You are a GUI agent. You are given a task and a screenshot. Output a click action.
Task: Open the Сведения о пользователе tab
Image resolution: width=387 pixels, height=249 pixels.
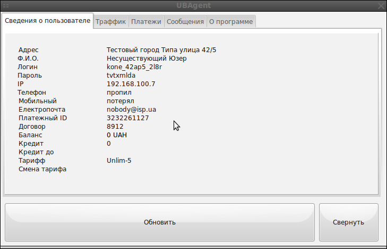click(48, 21)
